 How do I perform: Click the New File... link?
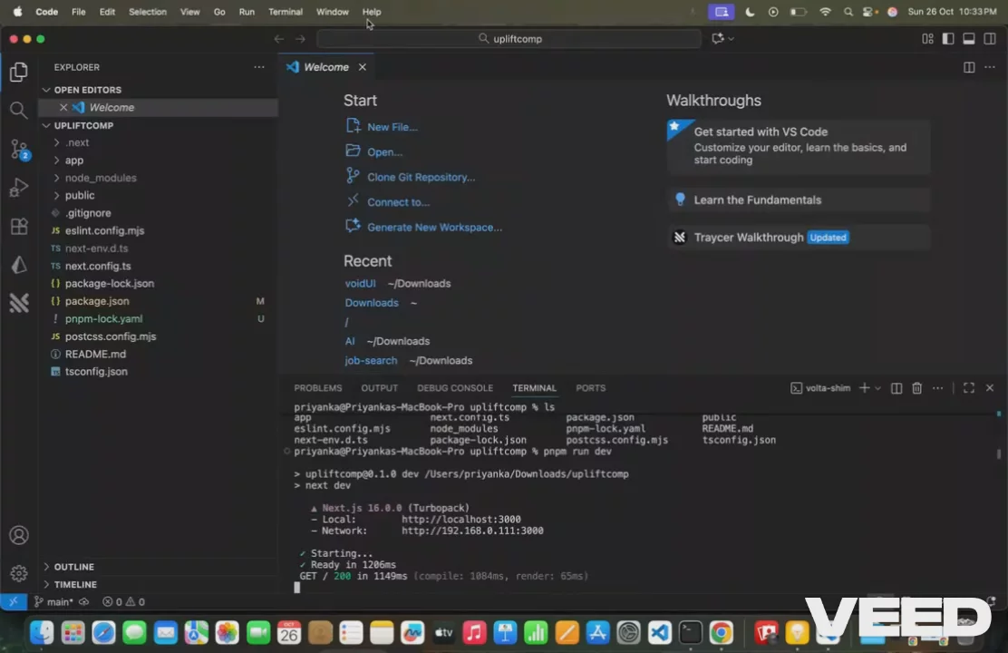pos(393,127)
